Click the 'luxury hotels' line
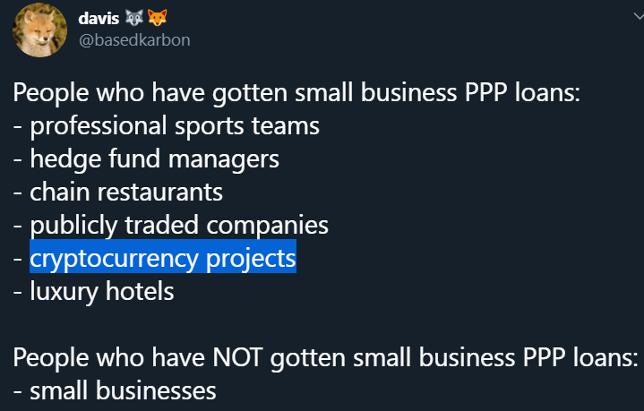This screenshot has width=644, height=411. 94,292
